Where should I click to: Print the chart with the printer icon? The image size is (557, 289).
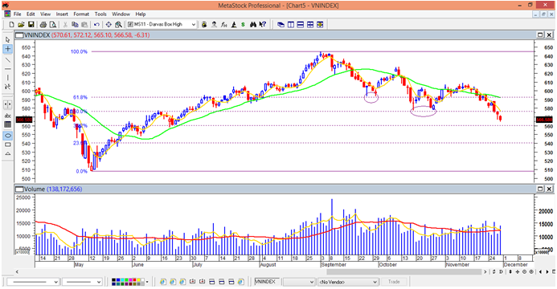[x=43, y=24]
